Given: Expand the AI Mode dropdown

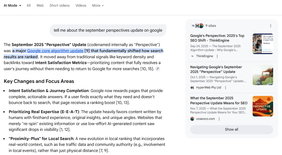Looking at the screenshot, I should tap(12, 6).
